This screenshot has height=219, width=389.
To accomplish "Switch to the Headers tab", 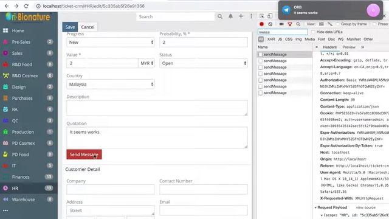I will (329, 47).
